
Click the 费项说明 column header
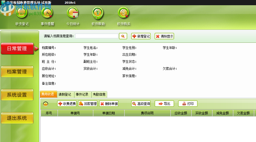tap(148, 113)
